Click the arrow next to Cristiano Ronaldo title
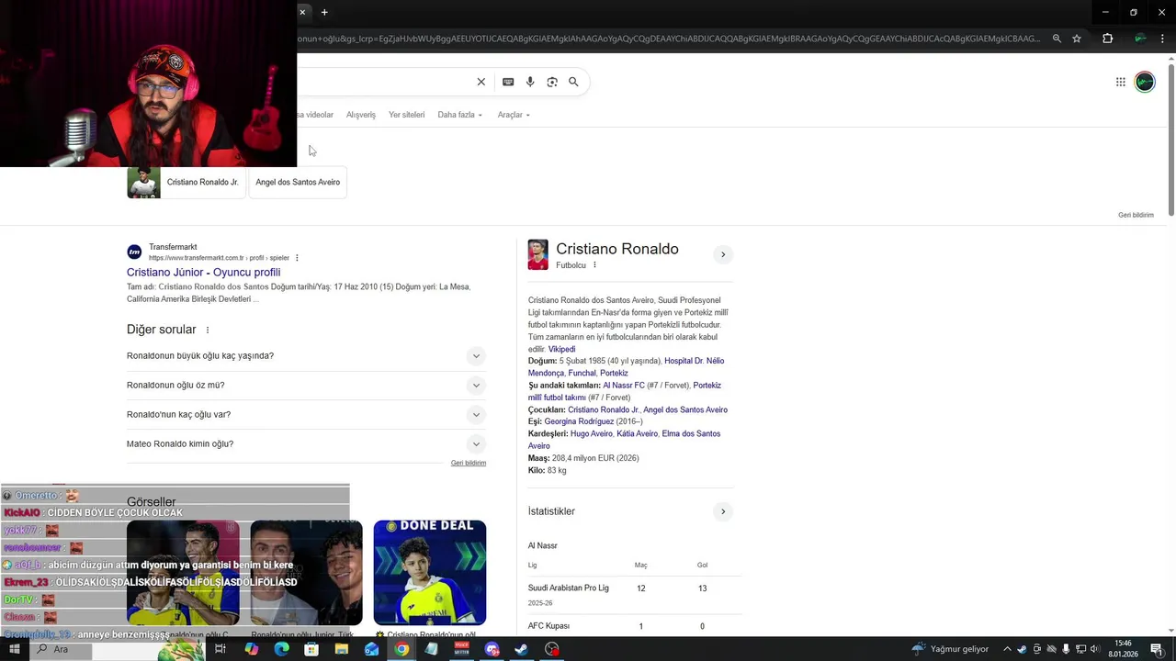 (x=723, y=254)
